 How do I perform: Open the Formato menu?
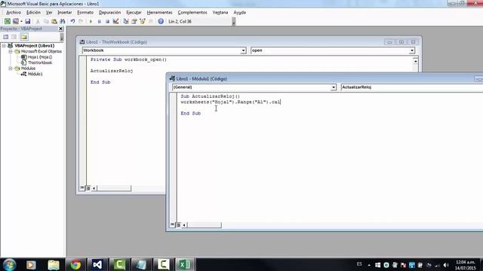(85, 12)
